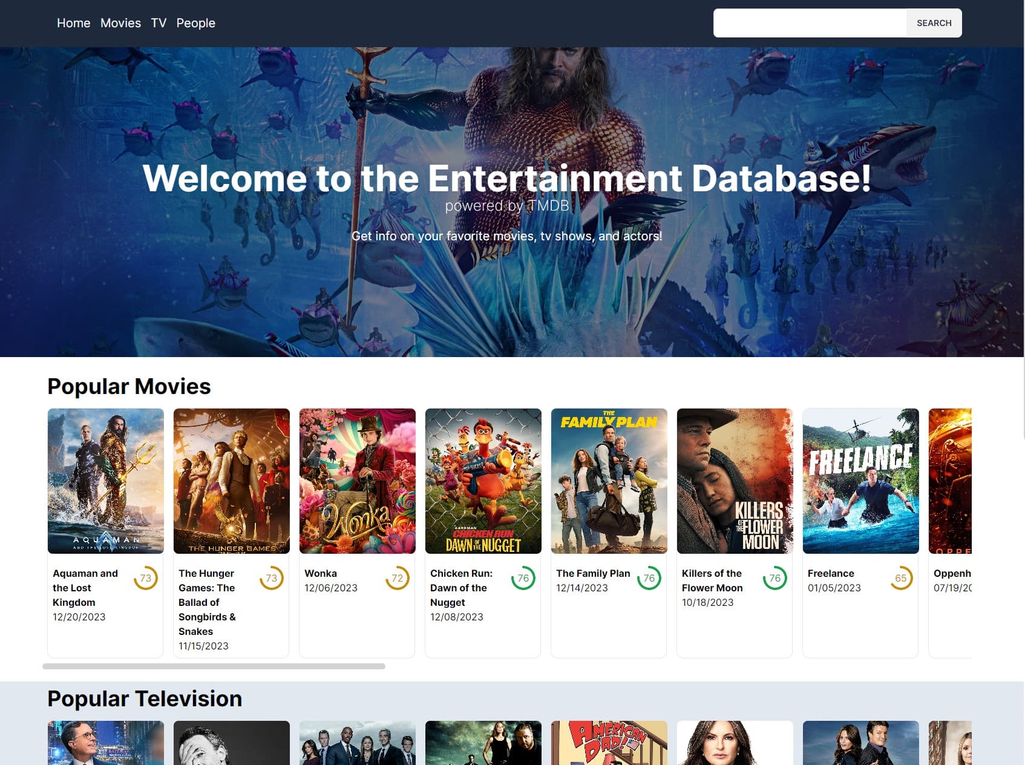
Task: Click the 76 rating circle for The Family Plan
Action: coord(649,579)
